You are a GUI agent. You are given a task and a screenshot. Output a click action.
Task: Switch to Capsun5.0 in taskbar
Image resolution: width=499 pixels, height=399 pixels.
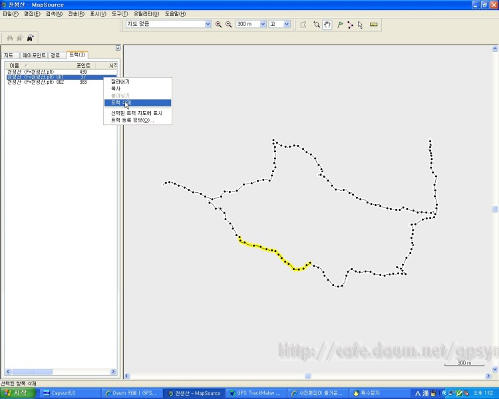click(71, 393)
